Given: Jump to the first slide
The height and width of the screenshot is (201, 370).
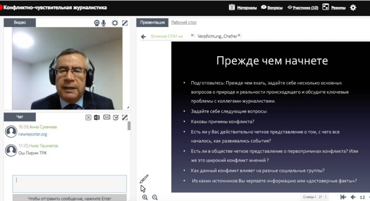Looking at the screenshot, I should pyautogui.click(x=343, y=197).
